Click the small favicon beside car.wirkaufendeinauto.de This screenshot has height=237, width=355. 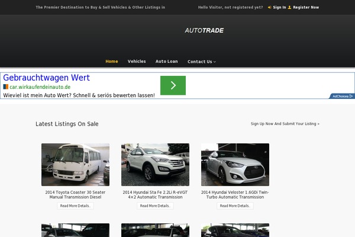(x=6, y=87)
